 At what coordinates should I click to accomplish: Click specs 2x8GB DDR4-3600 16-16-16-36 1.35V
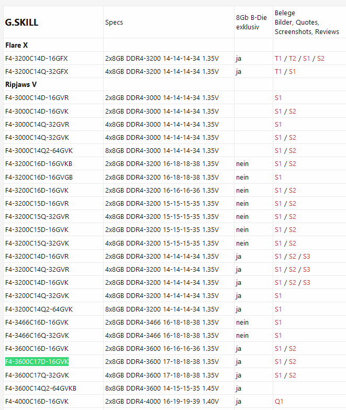click(162, 348)
